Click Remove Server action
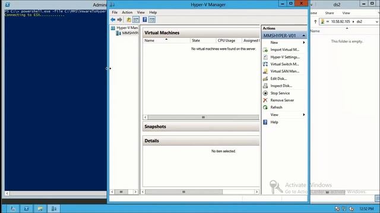380x213 pixels. 282,100
